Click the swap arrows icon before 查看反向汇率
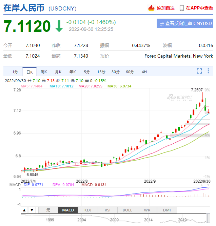The image size is (216, 226). (162, 24)
